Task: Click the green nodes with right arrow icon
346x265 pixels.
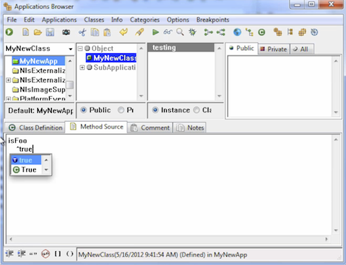Action: pos(208,33)
